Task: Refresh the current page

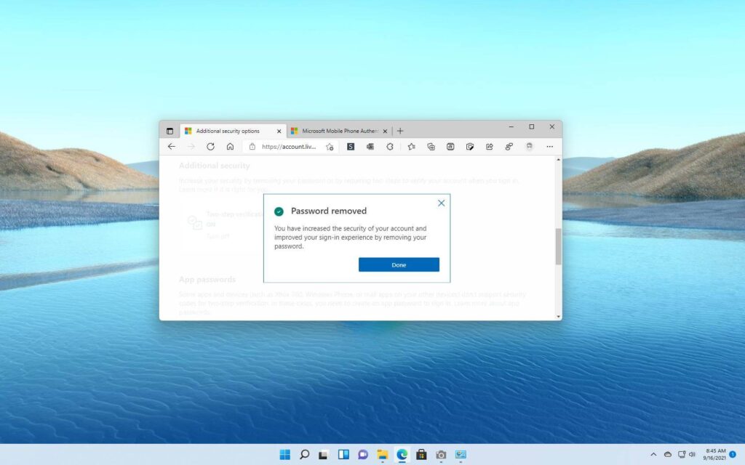Action: pyautogui.click(x=210, y=147)
